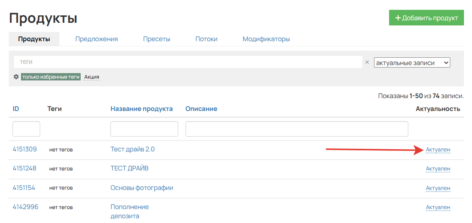The image size is (472, 223).
Task: Select the Акция tag
Action: click(92, 77)
